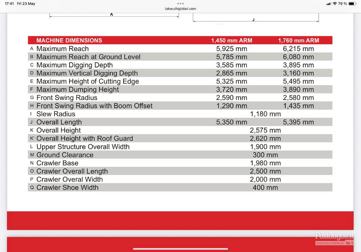
Task: Select the value 2,000 mm
Action: (265, 179)
